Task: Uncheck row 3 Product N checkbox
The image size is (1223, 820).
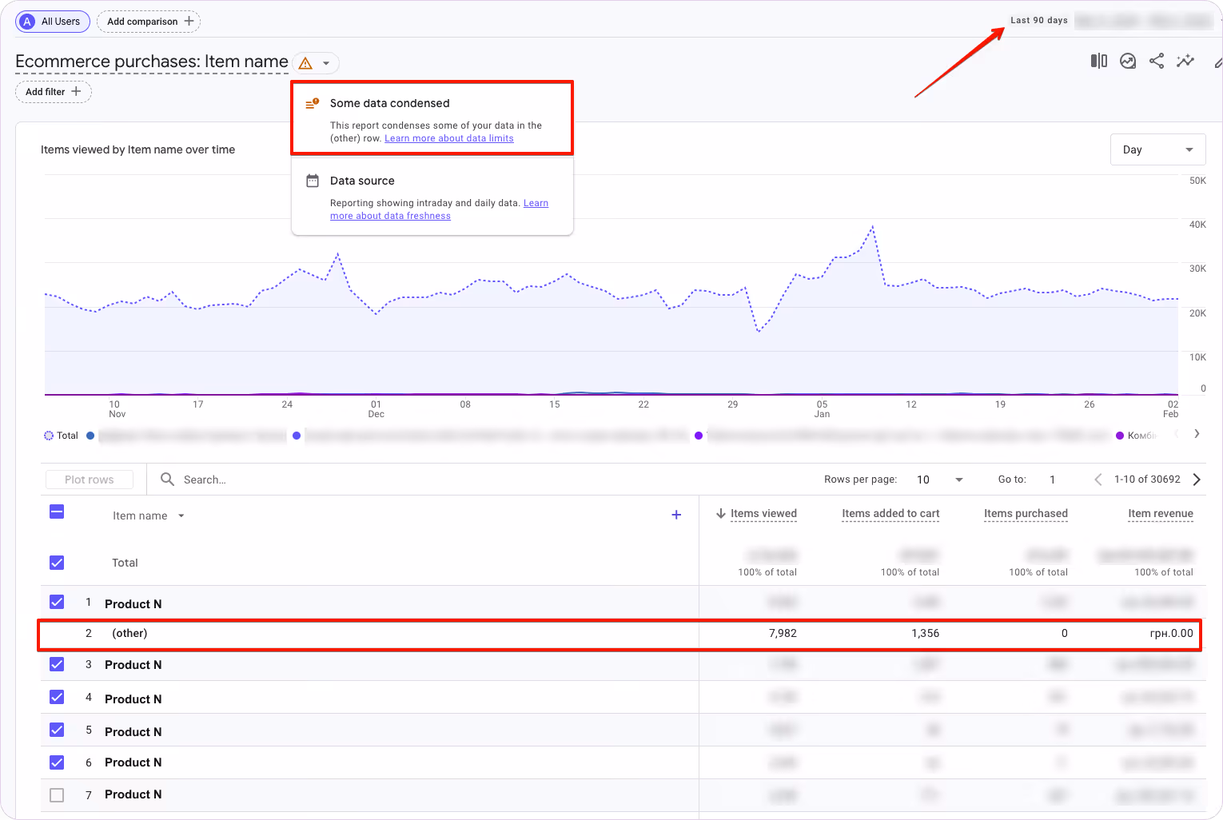Action: pyautogui.click(x=57, y=664)
